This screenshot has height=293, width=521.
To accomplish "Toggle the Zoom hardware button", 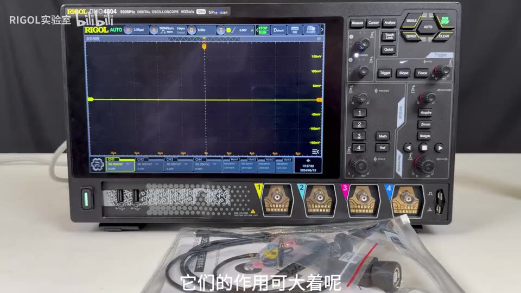I will click(x=425, y=124).
